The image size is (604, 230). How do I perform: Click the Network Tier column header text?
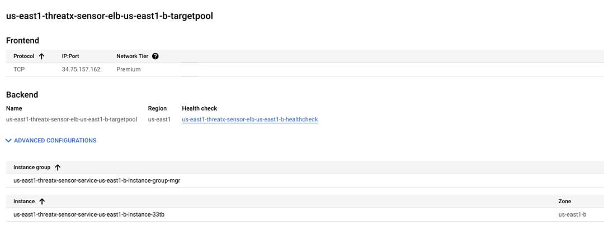[x=132, y=56]
